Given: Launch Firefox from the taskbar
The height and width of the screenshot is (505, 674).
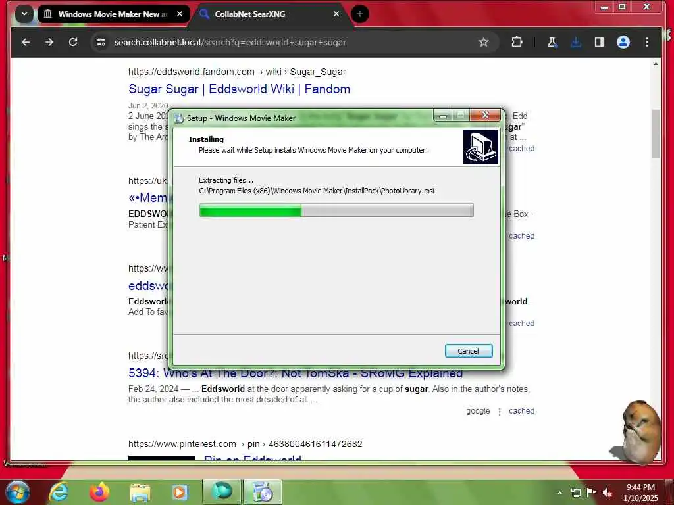Looking at the screenshot, I should (x=99, y=492).
